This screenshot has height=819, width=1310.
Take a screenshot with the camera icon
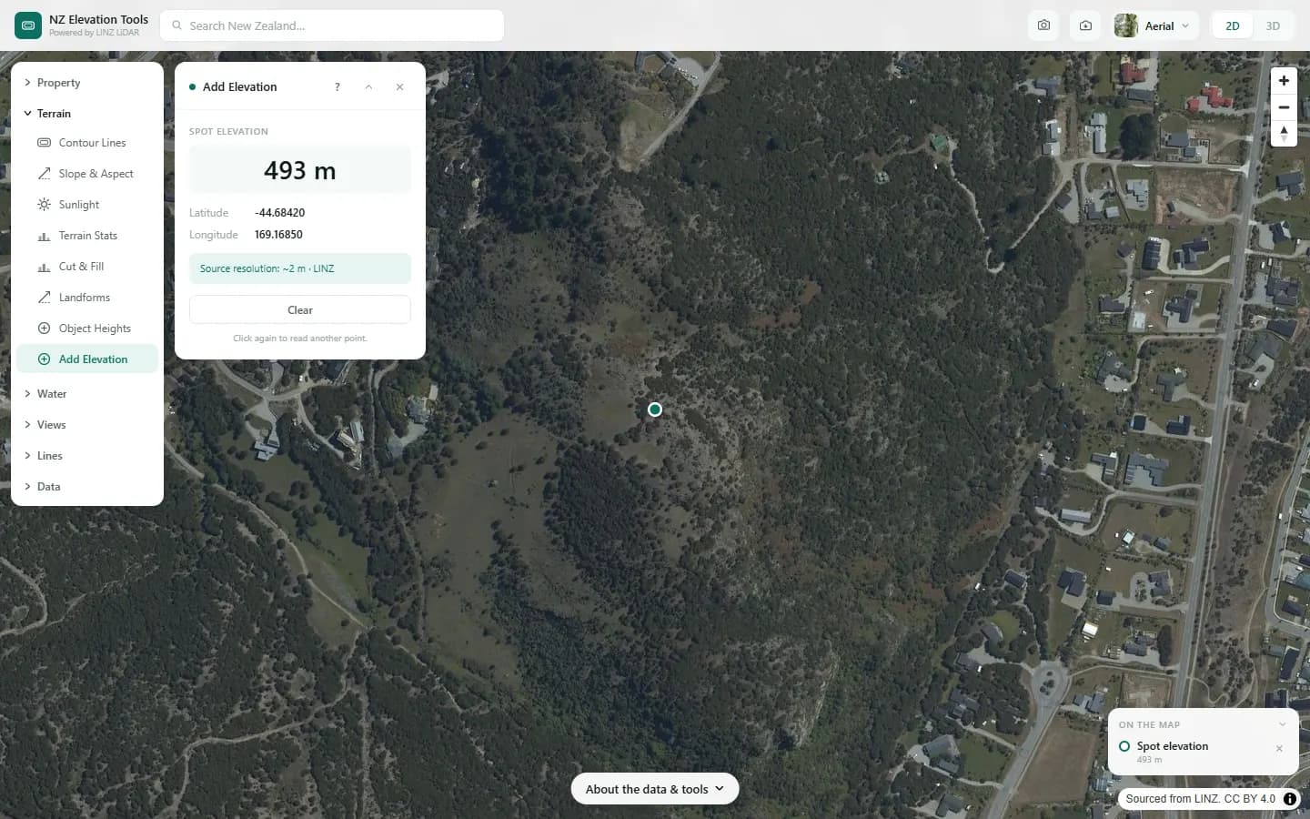pyautogui.click(x=1043, y=25)
